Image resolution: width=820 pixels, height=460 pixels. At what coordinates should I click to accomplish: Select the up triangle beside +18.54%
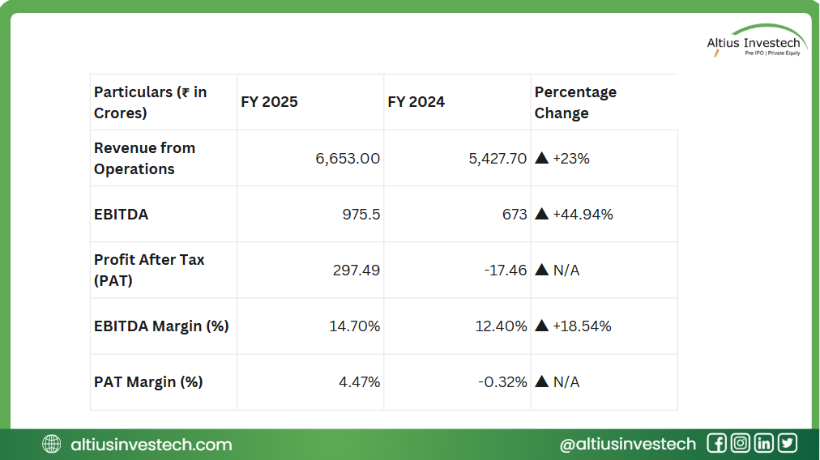point(542,326)
